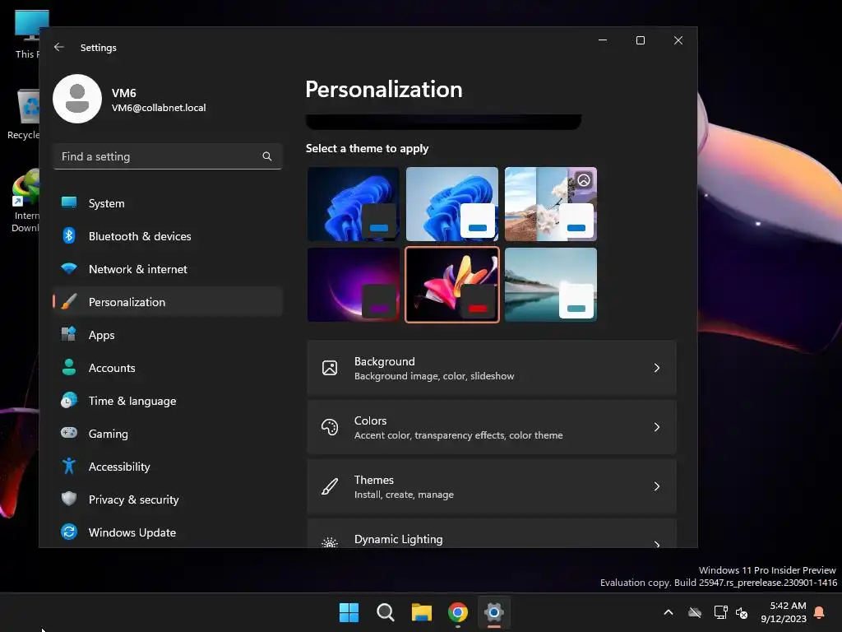The height and width of the screenshot is (632, 842).
Task: Open Apps settings
Action: tap(168, 335)
